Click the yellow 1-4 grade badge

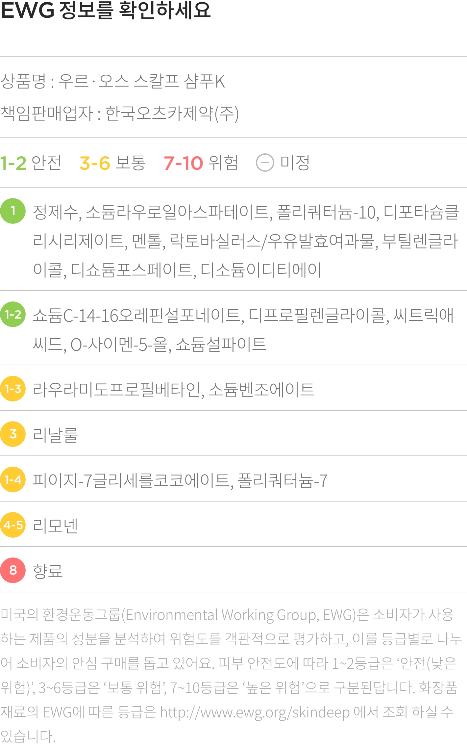click(x=13, y=479)
